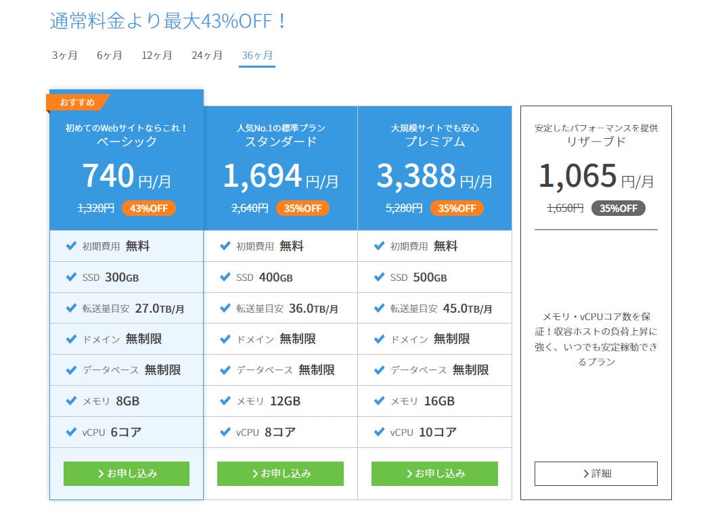Click the プレミアム plan name
720x513 pixels.
tap(435, 141)
